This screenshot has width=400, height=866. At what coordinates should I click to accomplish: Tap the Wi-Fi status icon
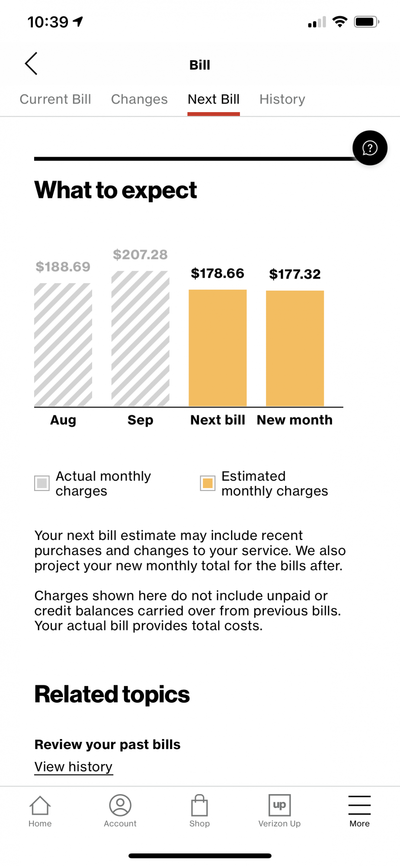[x=340, y=22]
